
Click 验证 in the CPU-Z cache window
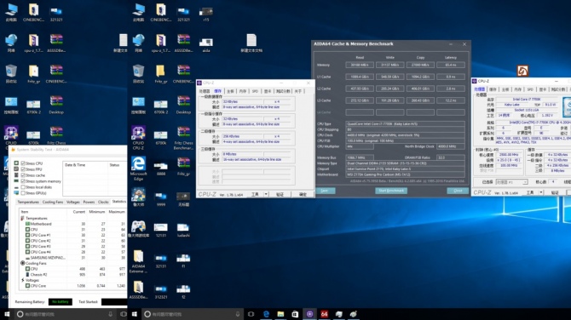coord(280,194)
